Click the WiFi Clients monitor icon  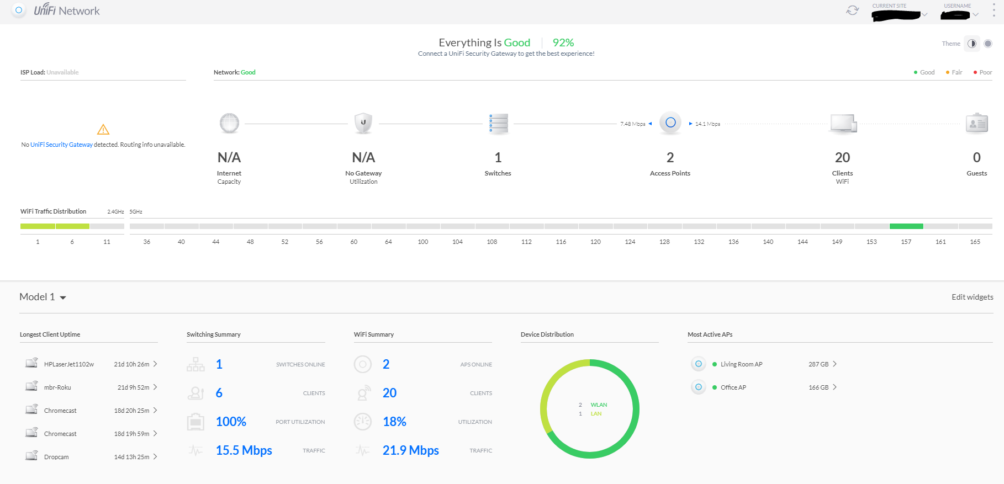point(843,124)
